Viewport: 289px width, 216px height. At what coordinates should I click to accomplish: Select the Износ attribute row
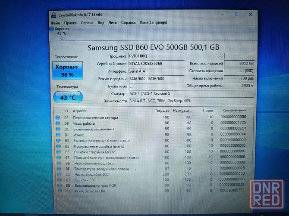[151, 135]
